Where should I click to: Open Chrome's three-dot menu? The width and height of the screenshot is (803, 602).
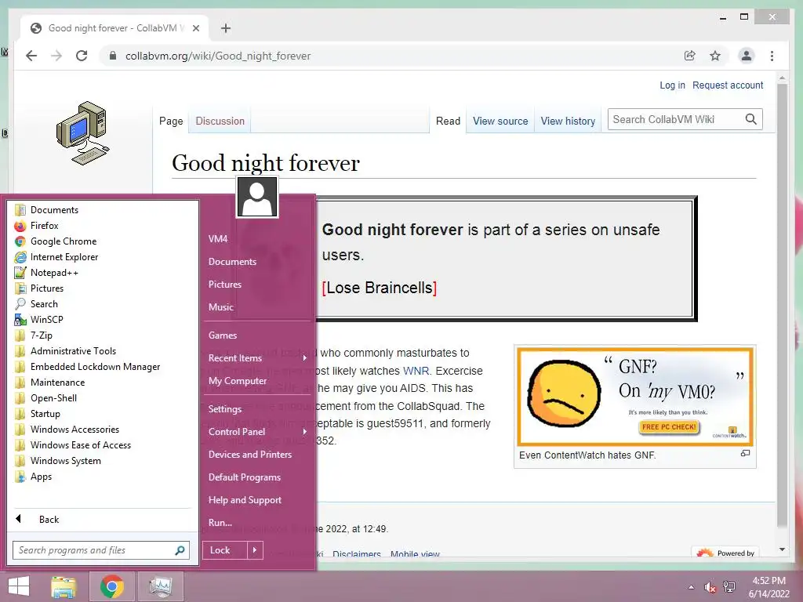point(772,56)
